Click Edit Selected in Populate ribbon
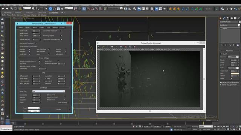Screen dimensions: 241x135 coord(42,15)
